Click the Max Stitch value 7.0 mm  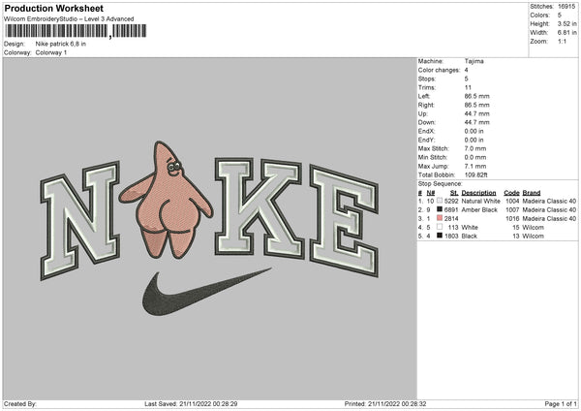coord(475,148)
